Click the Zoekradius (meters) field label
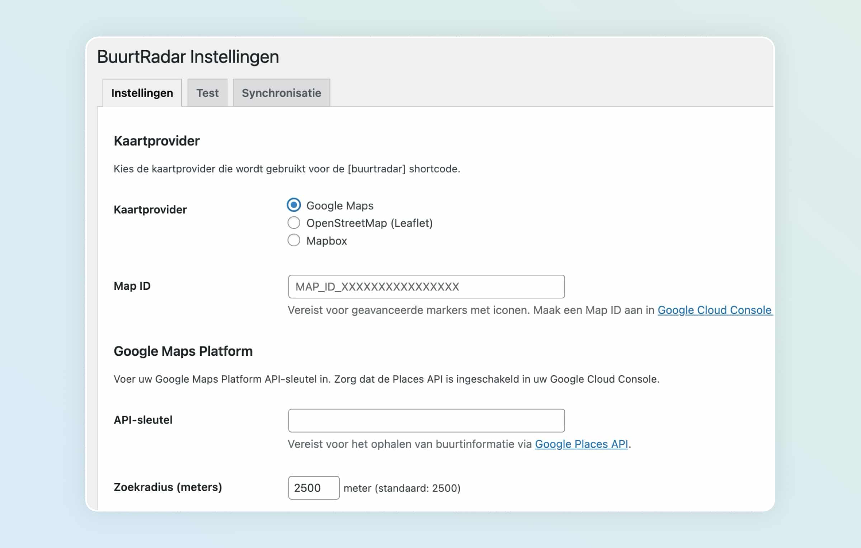The image size is (861, 548). 168,487
